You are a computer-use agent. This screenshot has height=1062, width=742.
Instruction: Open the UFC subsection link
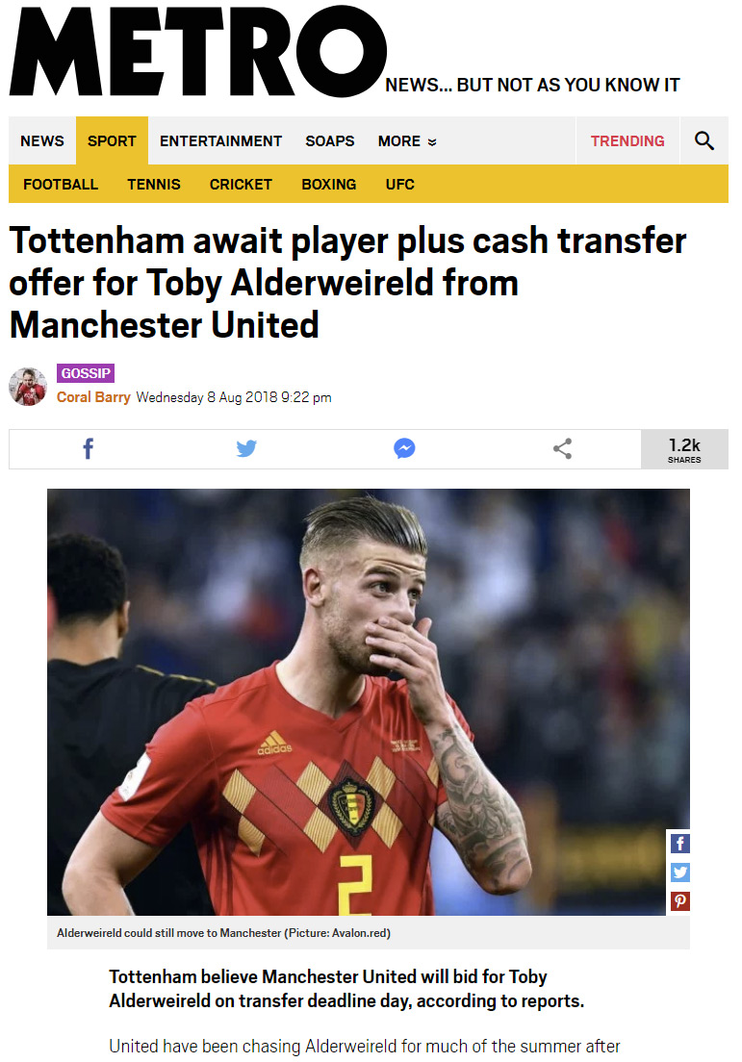(x=399, y=185)
